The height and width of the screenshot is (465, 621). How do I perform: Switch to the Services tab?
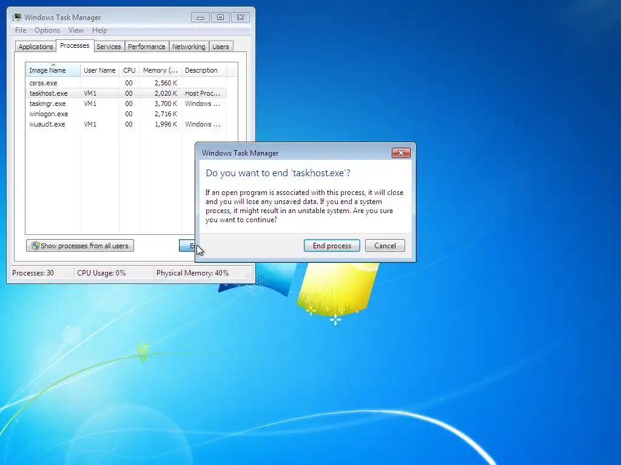(109, 47)
